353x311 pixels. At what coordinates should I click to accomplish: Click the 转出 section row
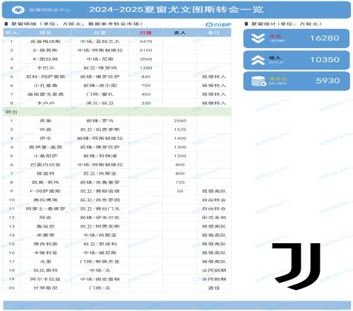[117, 112]
